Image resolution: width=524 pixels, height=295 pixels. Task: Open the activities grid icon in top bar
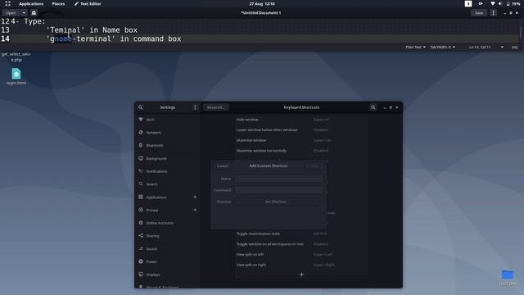point(7,3)
